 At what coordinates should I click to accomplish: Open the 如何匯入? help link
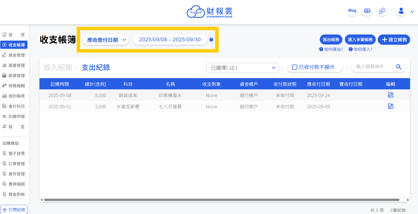coord(360,49)
